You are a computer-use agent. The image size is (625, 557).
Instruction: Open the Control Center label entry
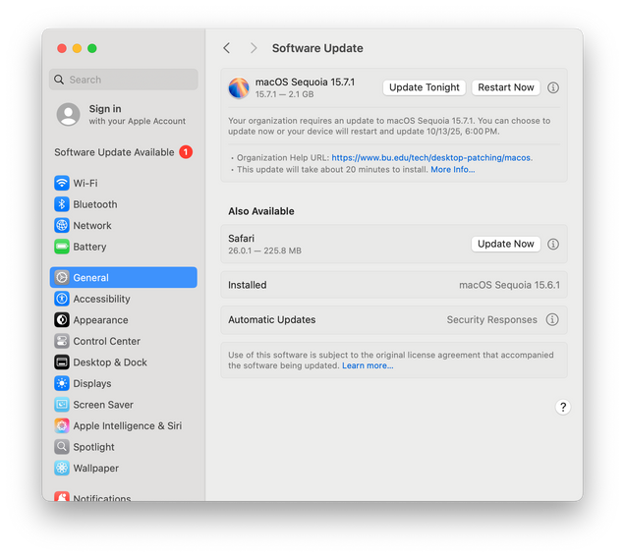click(107, 341)
